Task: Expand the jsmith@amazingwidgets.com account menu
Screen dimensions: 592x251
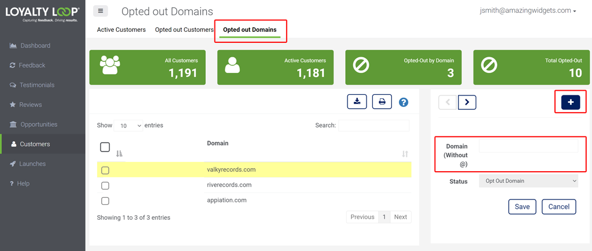Action: click(x=528, y=11)
